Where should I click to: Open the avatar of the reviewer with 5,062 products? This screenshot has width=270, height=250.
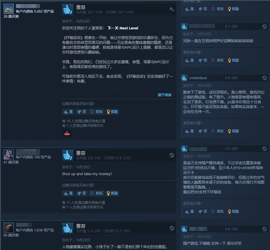[9, 9]
